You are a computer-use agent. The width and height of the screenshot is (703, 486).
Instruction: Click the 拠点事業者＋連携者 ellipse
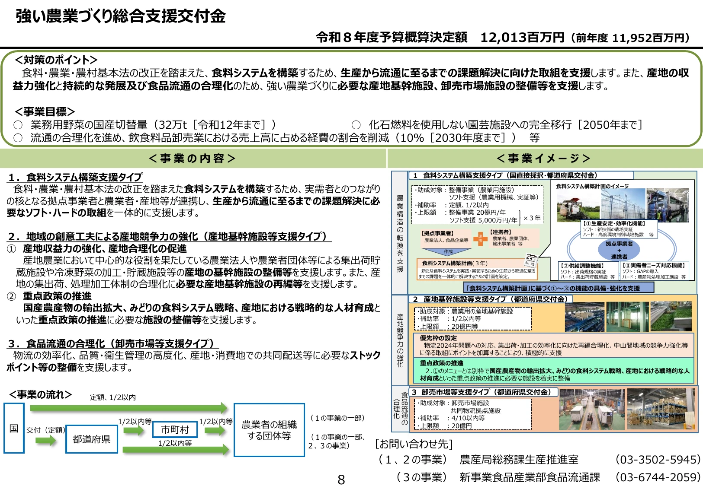click(619, 250)
